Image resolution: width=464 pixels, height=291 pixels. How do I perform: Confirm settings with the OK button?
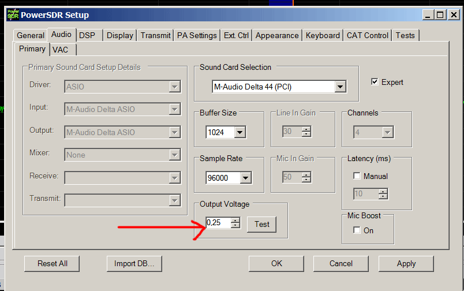point(276,263)
